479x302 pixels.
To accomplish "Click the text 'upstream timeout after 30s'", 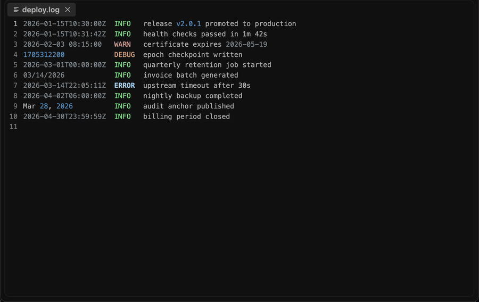I will pyautogui.click(x=197, y=86).
